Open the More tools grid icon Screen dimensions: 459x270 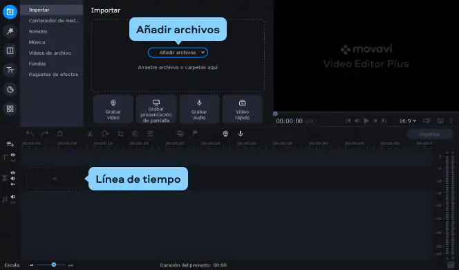coord(10,109)
